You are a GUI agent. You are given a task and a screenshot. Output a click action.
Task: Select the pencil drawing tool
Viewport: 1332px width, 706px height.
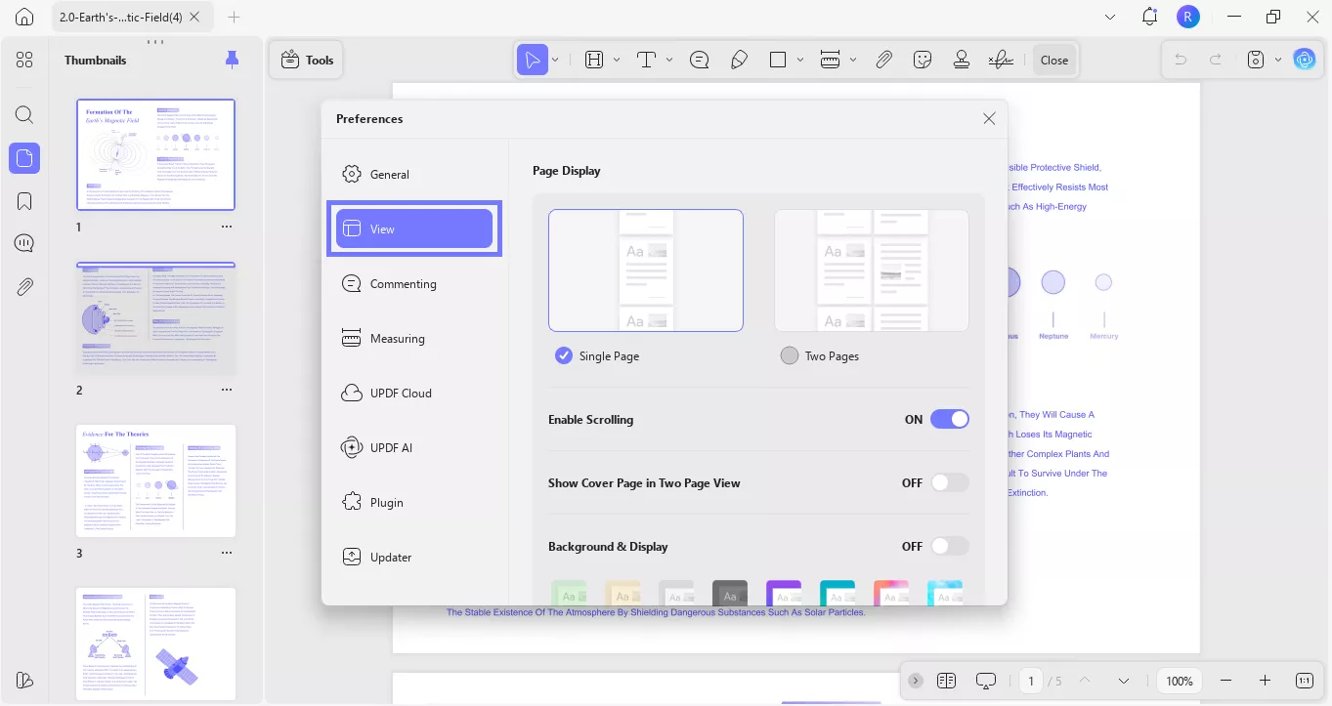(x=739, y=60)
